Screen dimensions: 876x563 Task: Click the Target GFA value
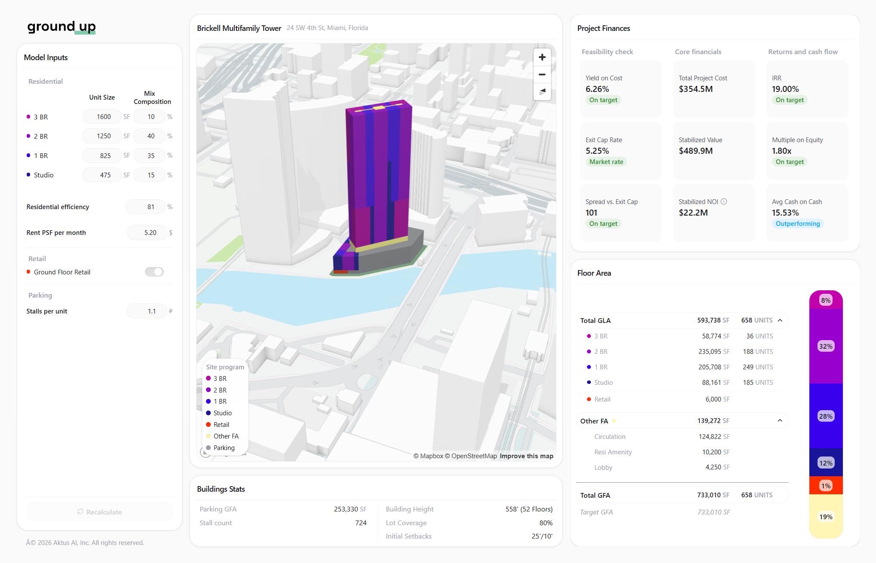(x=713, y=512)
